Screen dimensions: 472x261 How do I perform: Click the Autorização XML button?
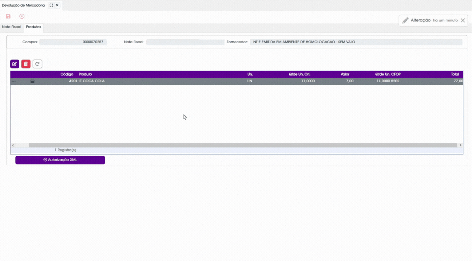pyautogui.click(x=60, y=160)
